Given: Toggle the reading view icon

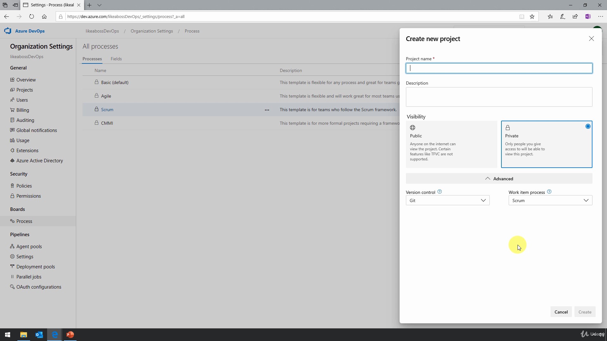Looking at the screenshot, I should click(x=522, y=16).
